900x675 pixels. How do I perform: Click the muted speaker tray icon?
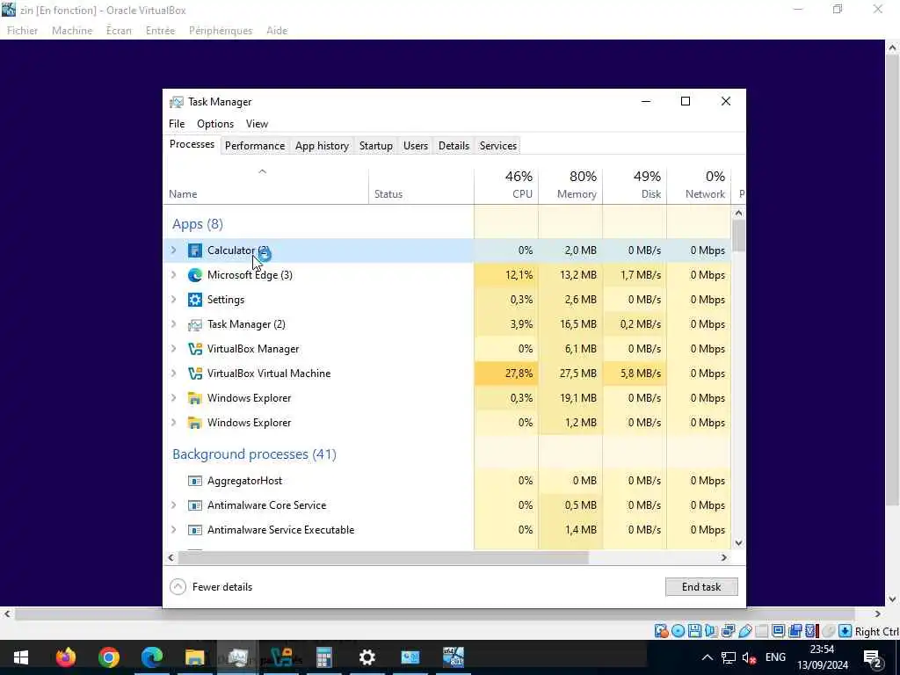[749, 657]
